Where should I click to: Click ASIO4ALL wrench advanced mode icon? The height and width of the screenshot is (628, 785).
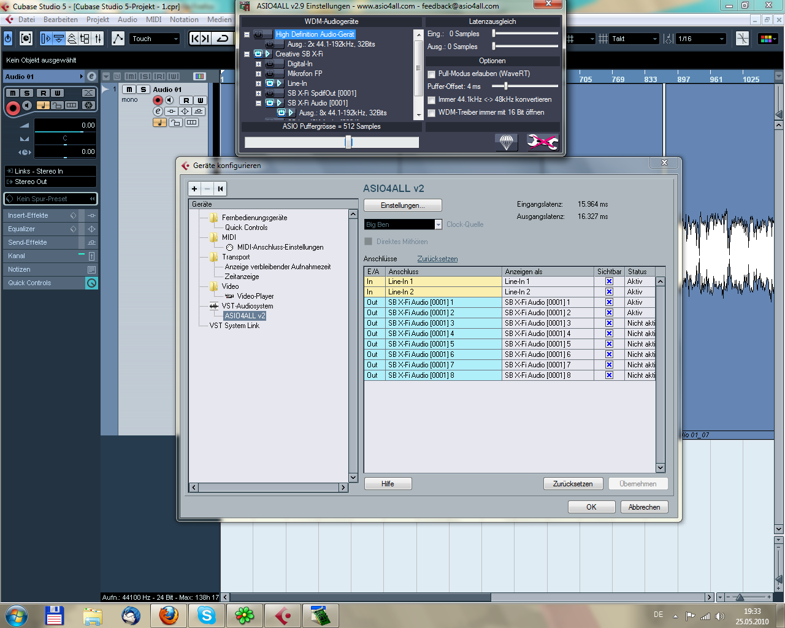tap(543, 142)
